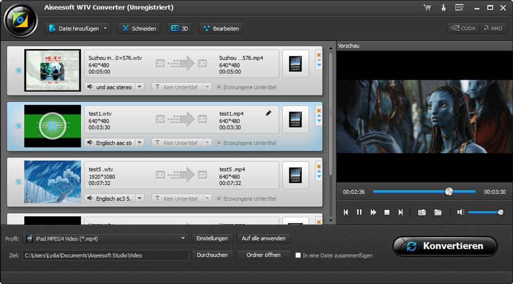Click Ordner öffnen button
513x284 pixels.
point(263,255)
